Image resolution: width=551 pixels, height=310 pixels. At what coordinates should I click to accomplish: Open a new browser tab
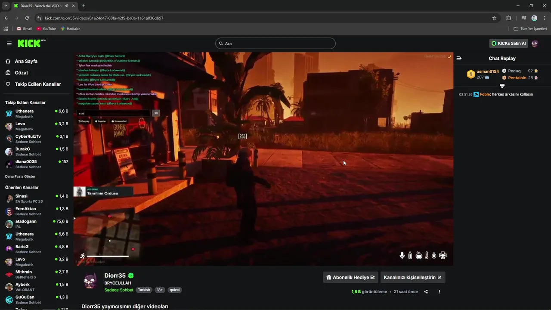(x=84, y=6)
